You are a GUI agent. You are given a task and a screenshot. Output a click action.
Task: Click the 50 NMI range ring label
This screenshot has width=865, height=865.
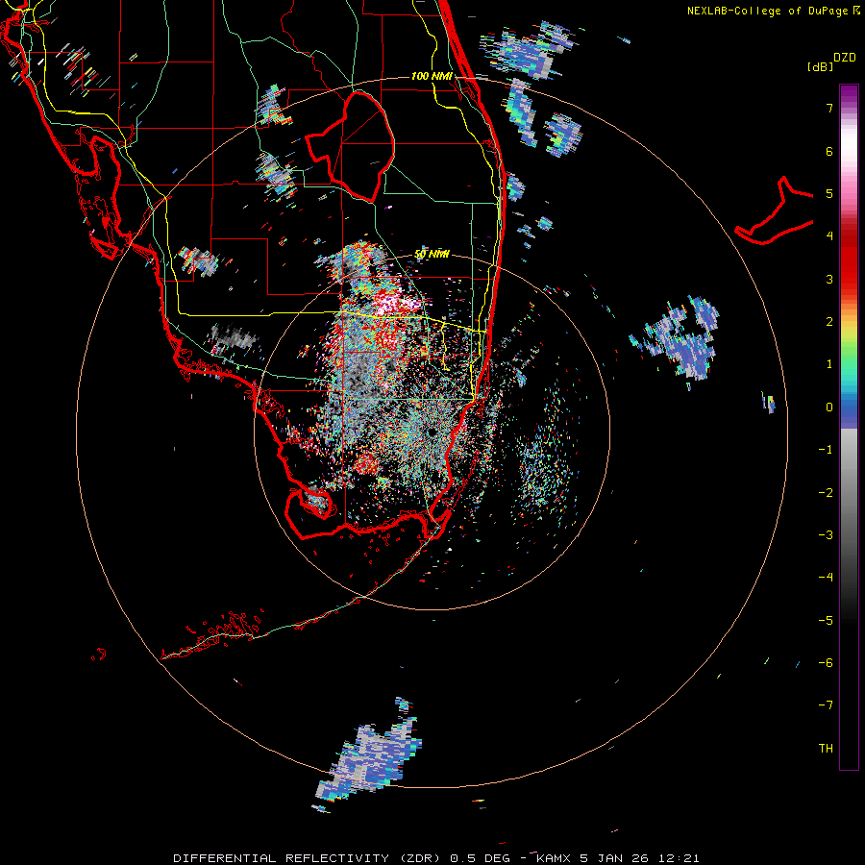pyautogui.click(x=432, y=255)
